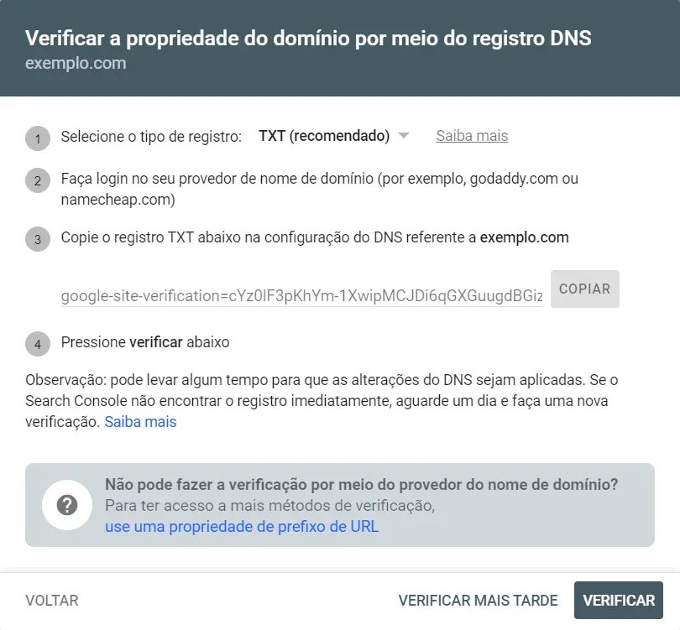Click the step 3 number circle
The height and width of the screenshot is (630, 680).
click(x=38, y=239)
